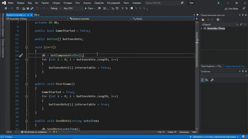Click the Live Share button text
Image resolution: width=248 pixels, height=139 pixels.
pos(233,8)
